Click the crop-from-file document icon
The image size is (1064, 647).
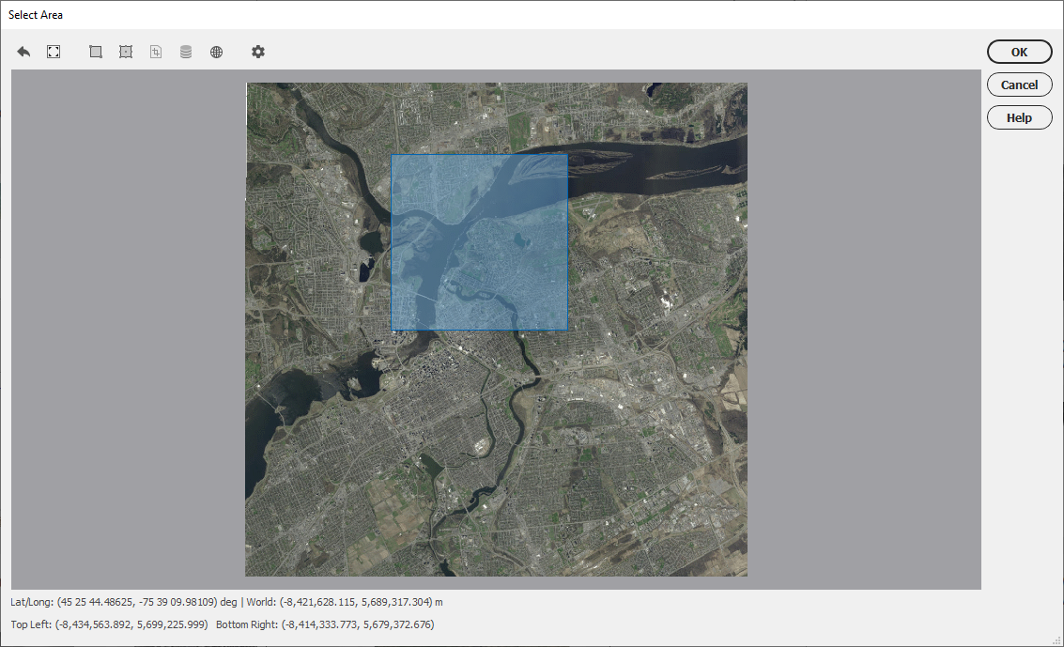click(156, 52)
